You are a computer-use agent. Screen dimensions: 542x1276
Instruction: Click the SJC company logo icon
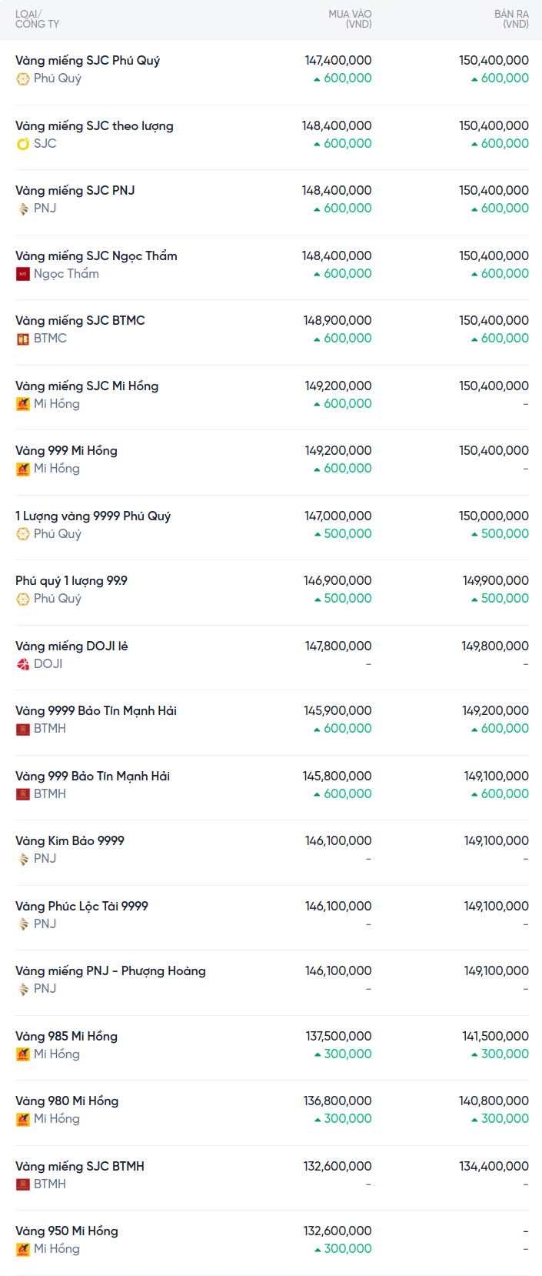23,144
